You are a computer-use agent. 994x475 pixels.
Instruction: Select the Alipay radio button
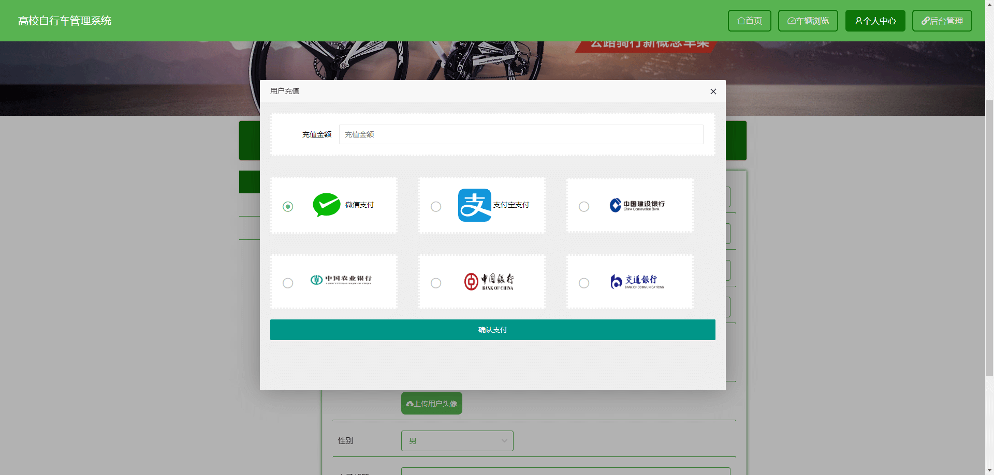(x=436, y=206)
